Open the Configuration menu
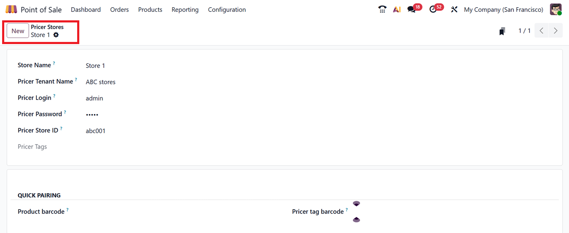The width and height of the screenshot is (569, 233). point(227,9)
